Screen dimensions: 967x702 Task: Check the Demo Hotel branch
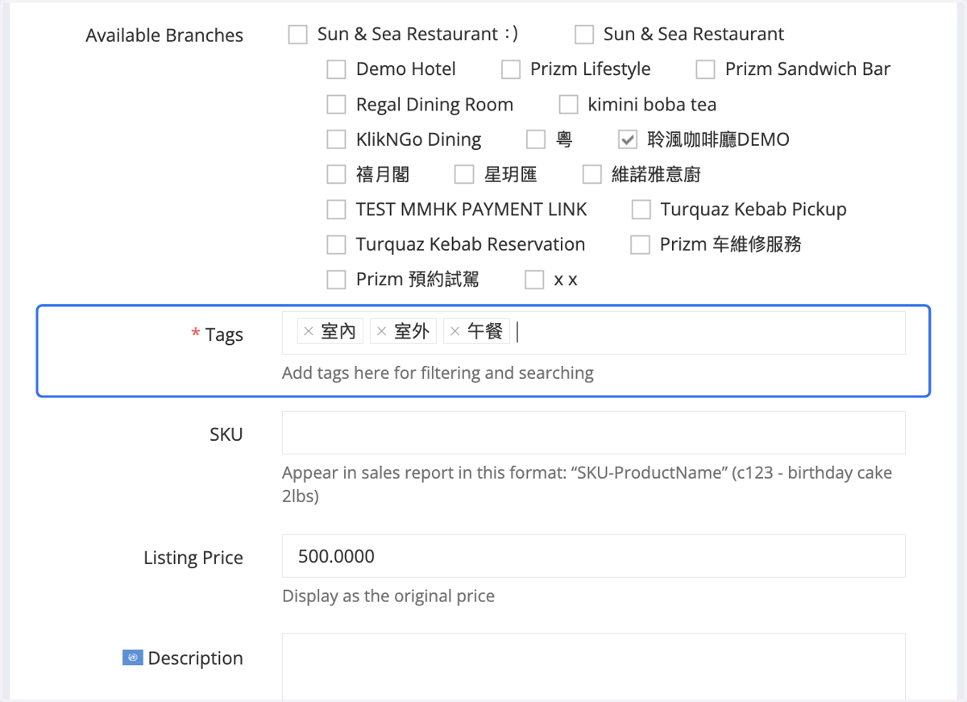click(x=336, y=70)
